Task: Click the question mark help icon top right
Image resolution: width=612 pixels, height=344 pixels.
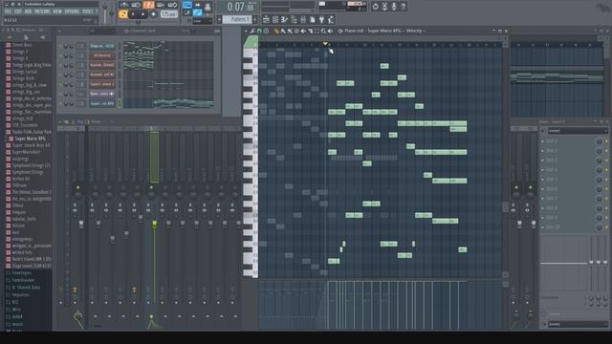Action: tap(404, 7)
